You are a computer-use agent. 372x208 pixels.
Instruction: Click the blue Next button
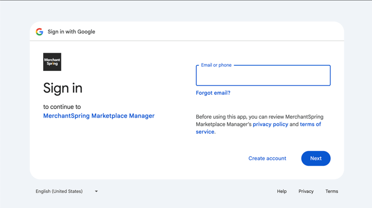tap(316, 158)
